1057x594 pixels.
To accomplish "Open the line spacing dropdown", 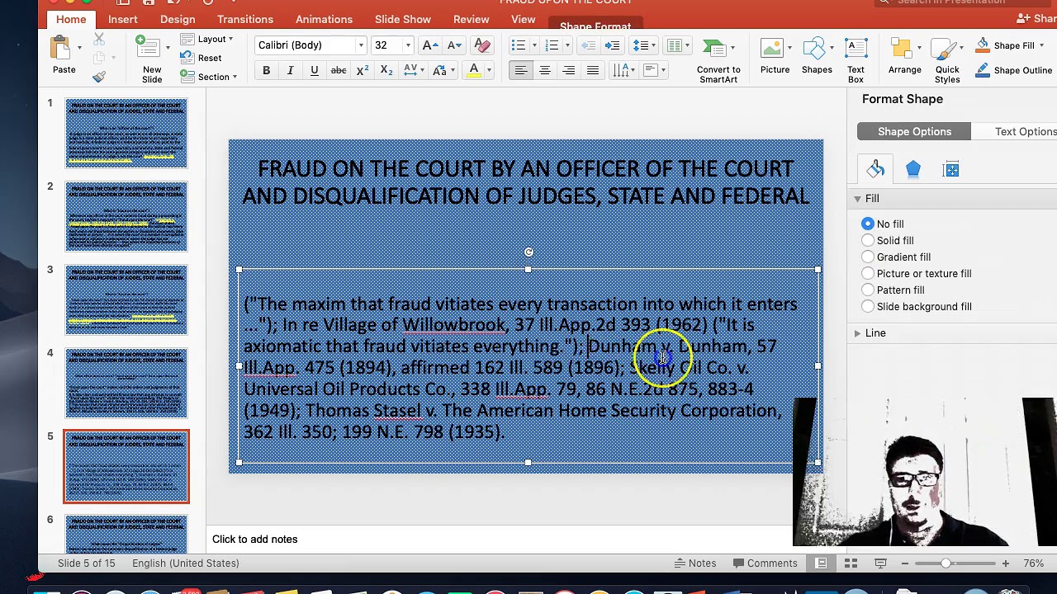I will click(x=644, y=45).
